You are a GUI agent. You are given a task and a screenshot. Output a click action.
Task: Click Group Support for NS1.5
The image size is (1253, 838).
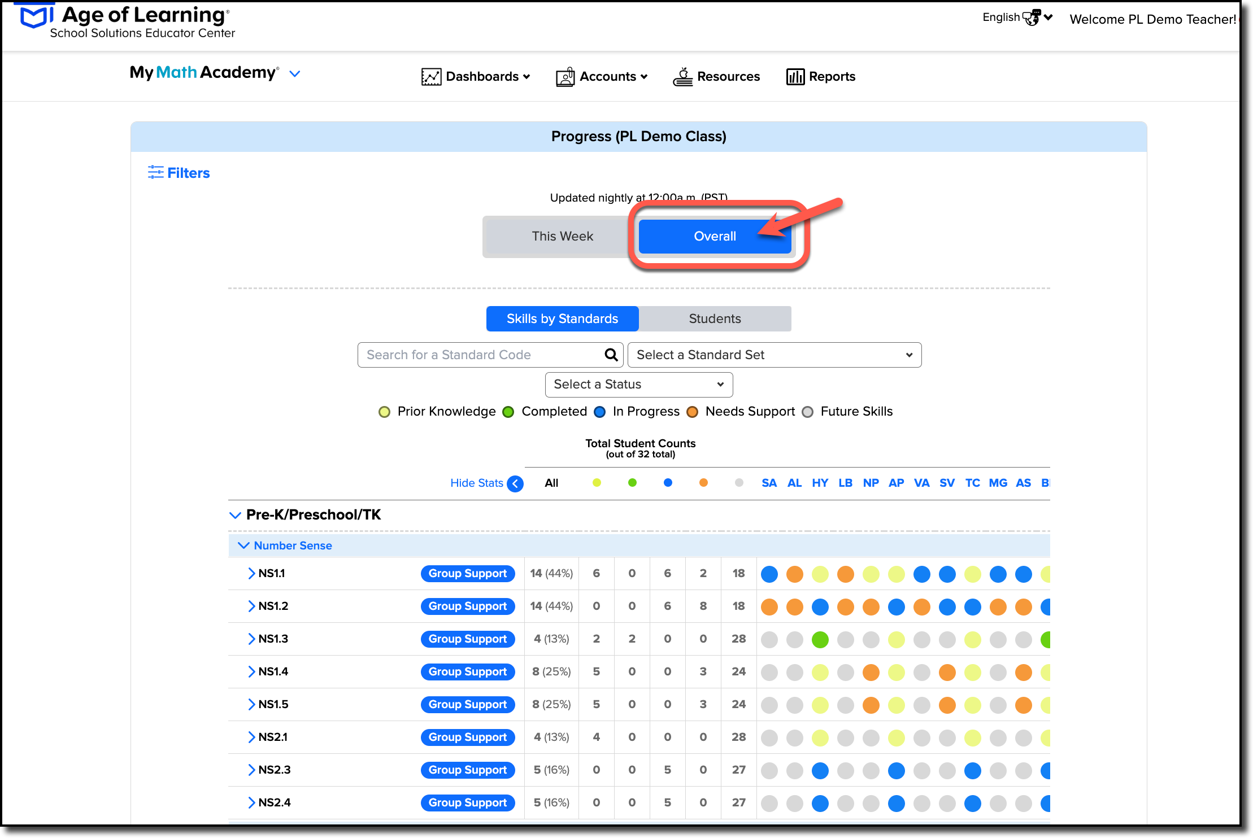point(468,705)
